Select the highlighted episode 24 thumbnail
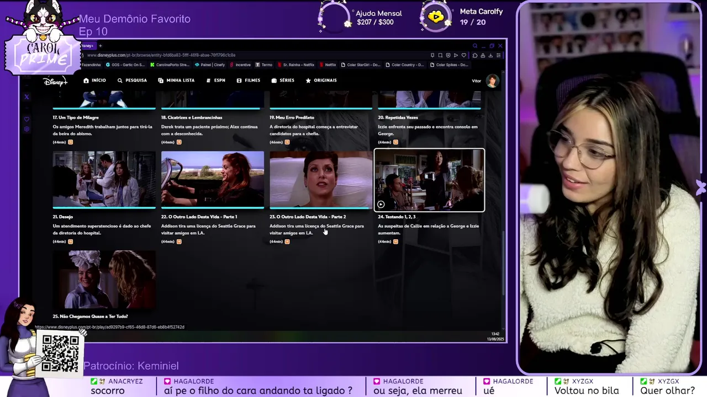The height and width of the screenshot is (397, 707). [x=429, y=180]
